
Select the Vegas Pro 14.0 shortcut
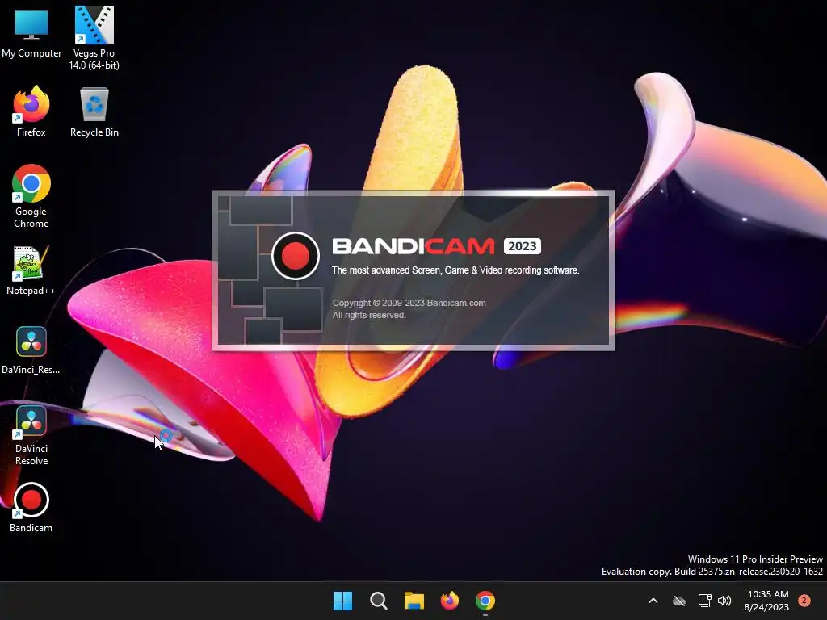[94, 38]
